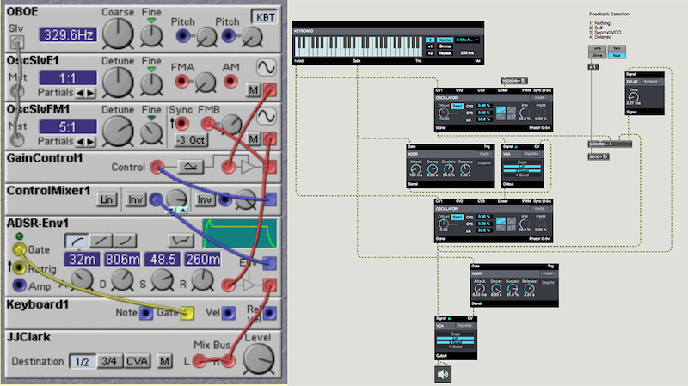The width and height of the screenshot is (688, 386).
Task: Click the yellow Keyboard1 Gate output jack
Action: 187,313
